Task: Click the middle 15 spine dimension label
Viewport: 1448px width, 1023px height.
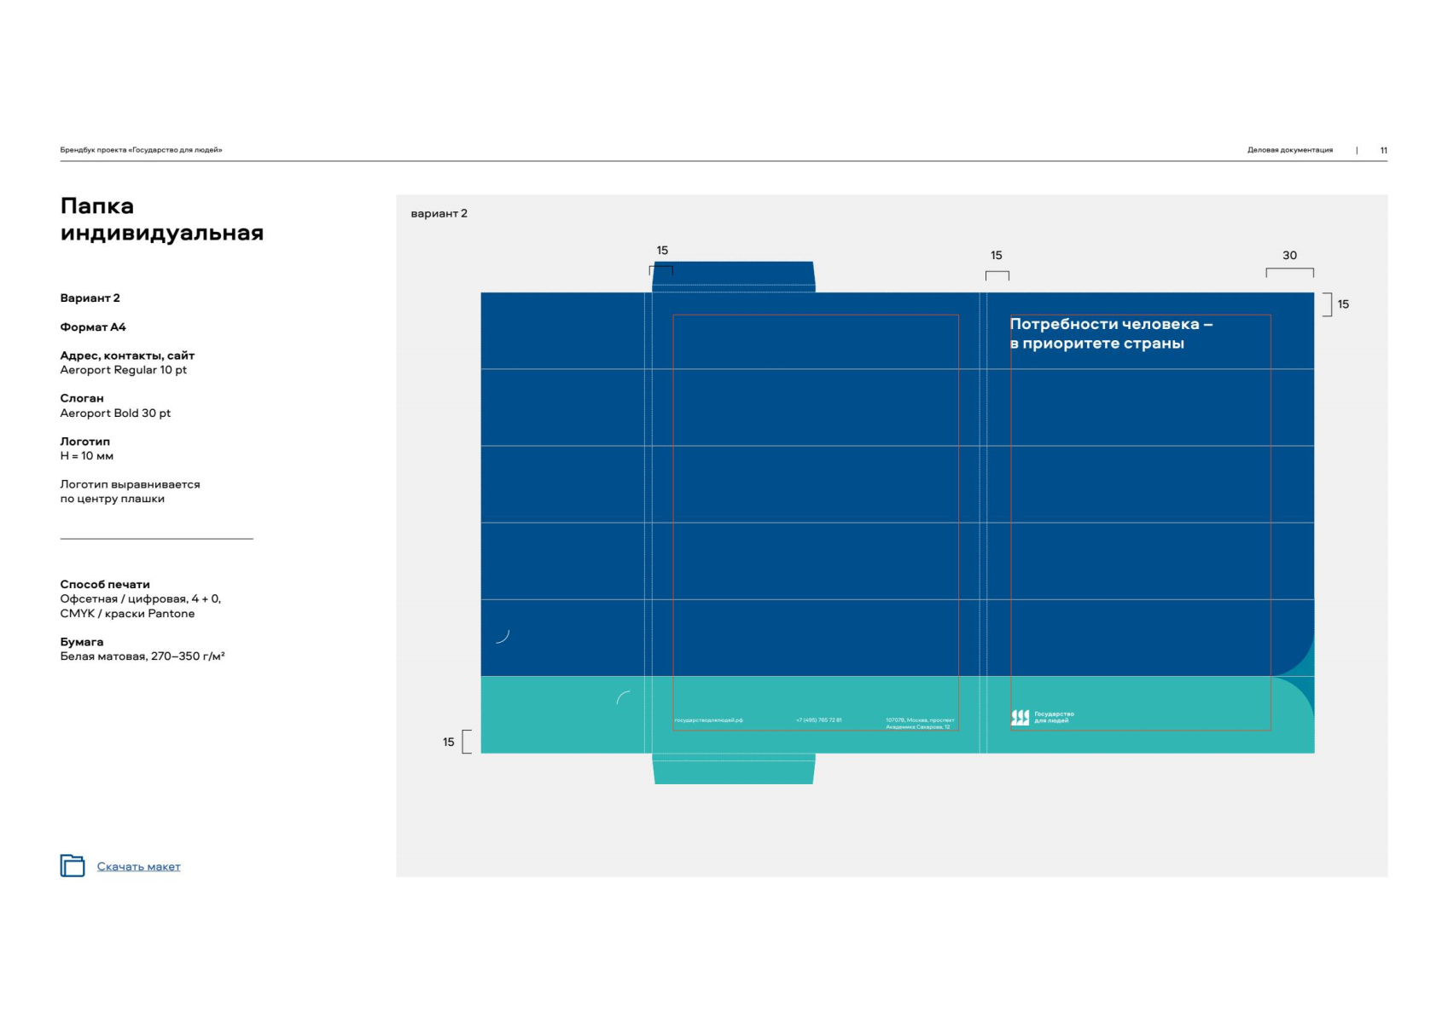Action: coord(996,256)
